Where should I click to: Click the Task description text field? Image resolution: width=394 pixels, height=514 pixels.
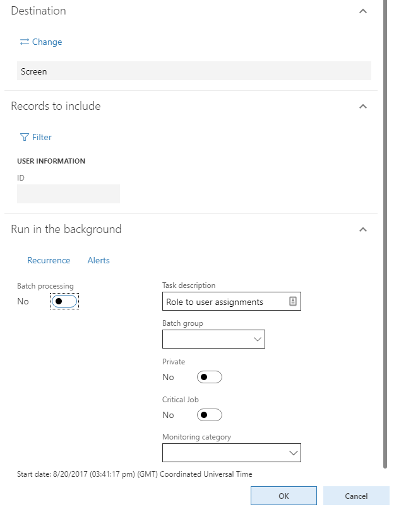coord(232,301)
